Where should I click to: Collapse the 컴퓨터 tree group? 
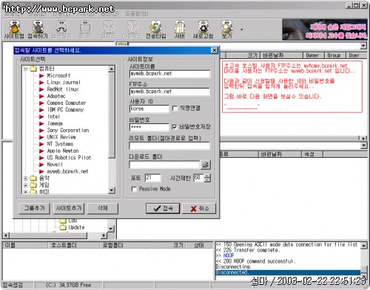(x=25, y=69)
